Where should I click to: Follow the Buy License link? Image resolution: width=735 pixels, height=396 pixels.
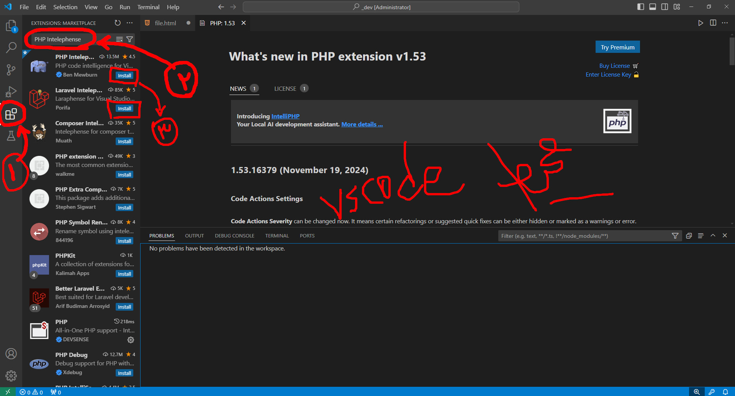614,66
